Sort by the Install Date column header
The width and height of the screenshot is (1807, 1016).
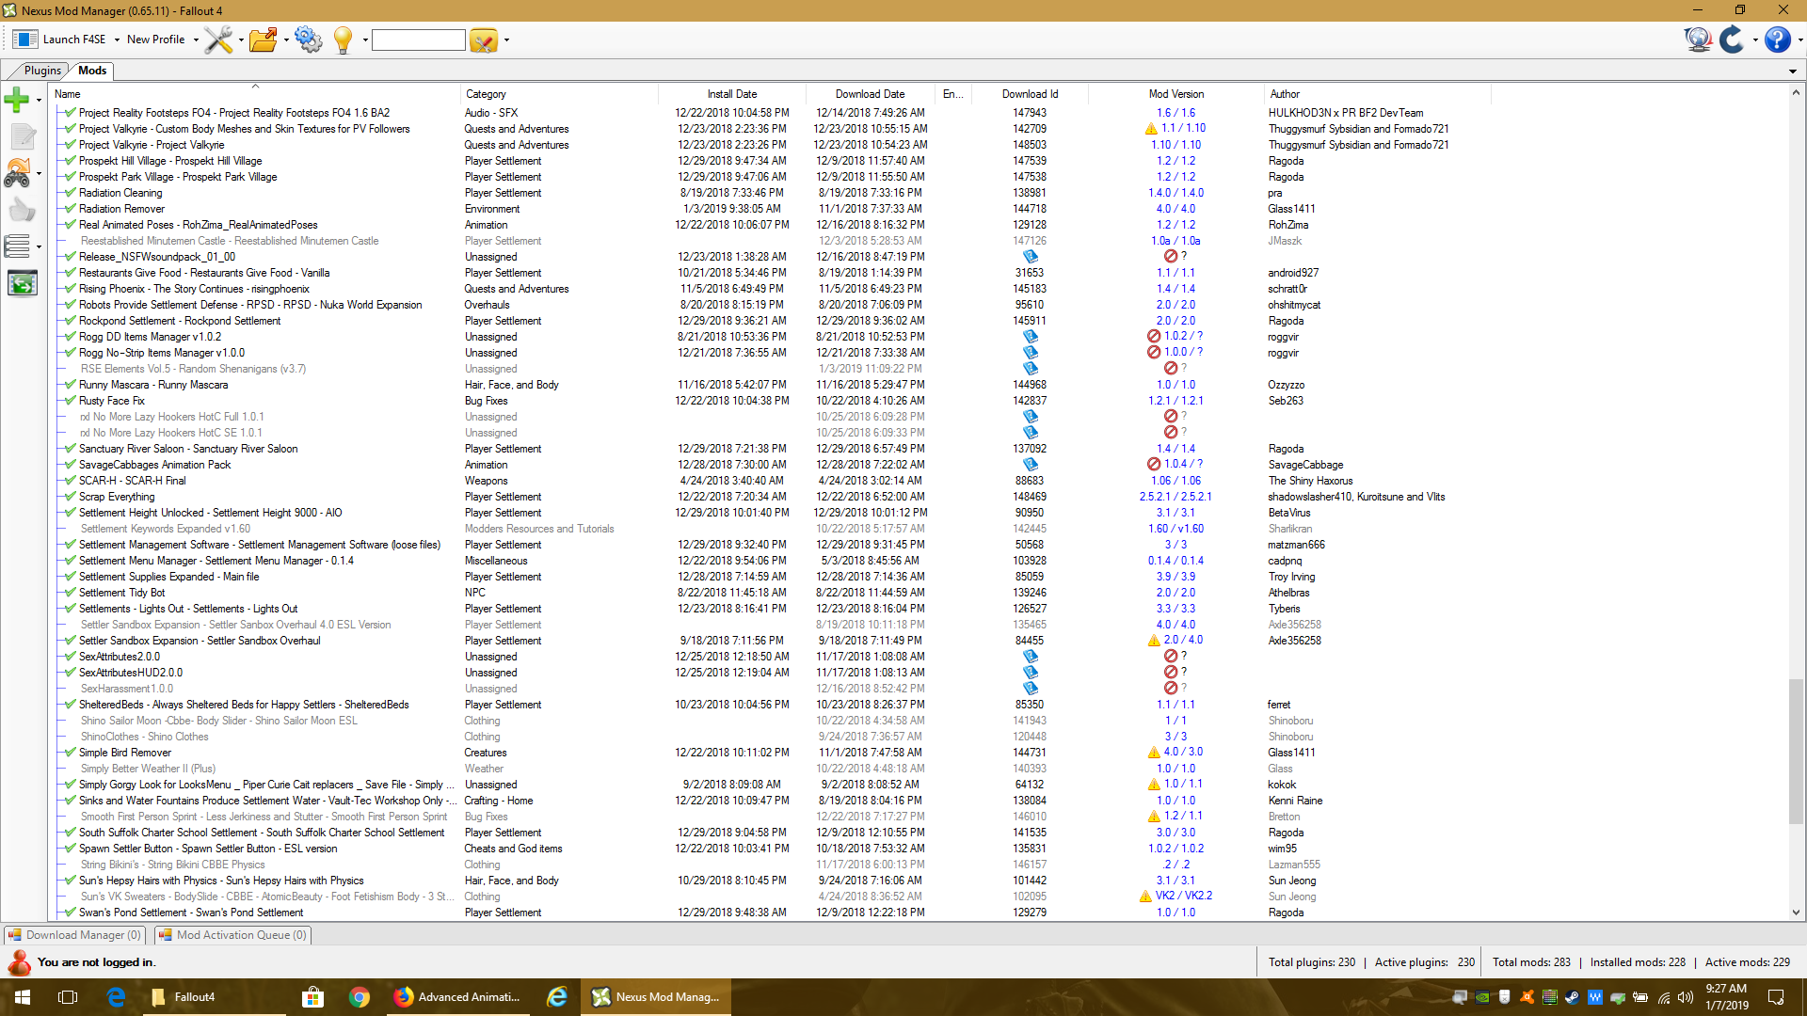pos(732,94)
